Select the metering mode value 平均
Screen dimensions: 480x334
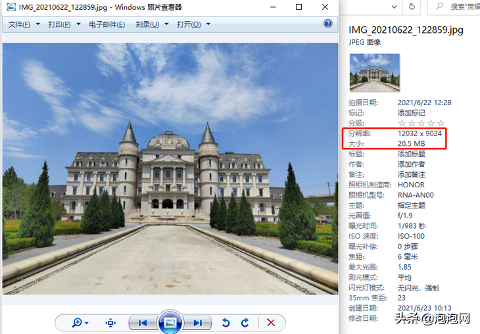[x=404, y=277]
